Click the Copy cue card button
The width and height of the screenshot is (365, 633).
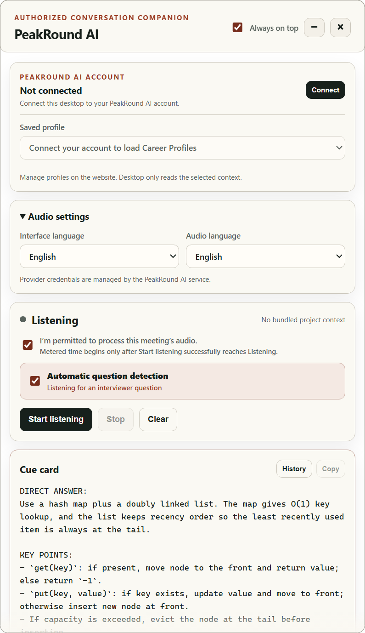pos(331,469)
